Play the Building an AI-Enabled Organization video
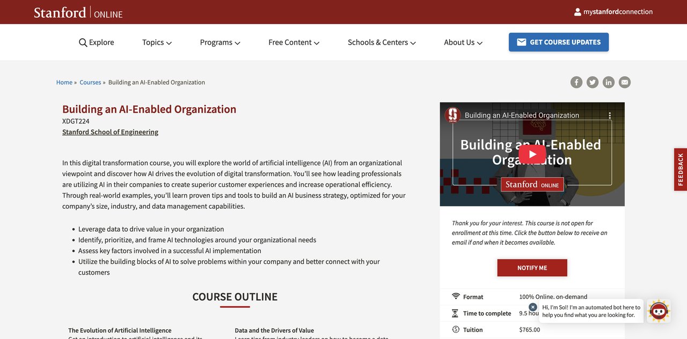The image size is (687, 339). click(532, 154)
